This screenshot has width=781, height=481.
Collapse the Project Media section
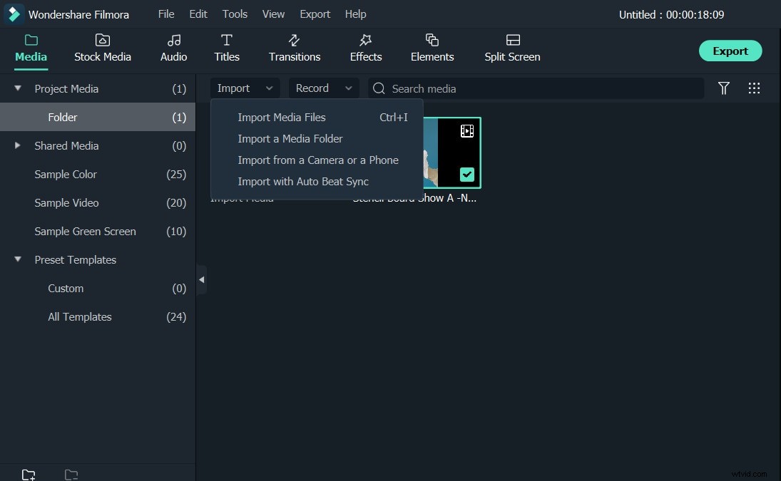(17, 88)
